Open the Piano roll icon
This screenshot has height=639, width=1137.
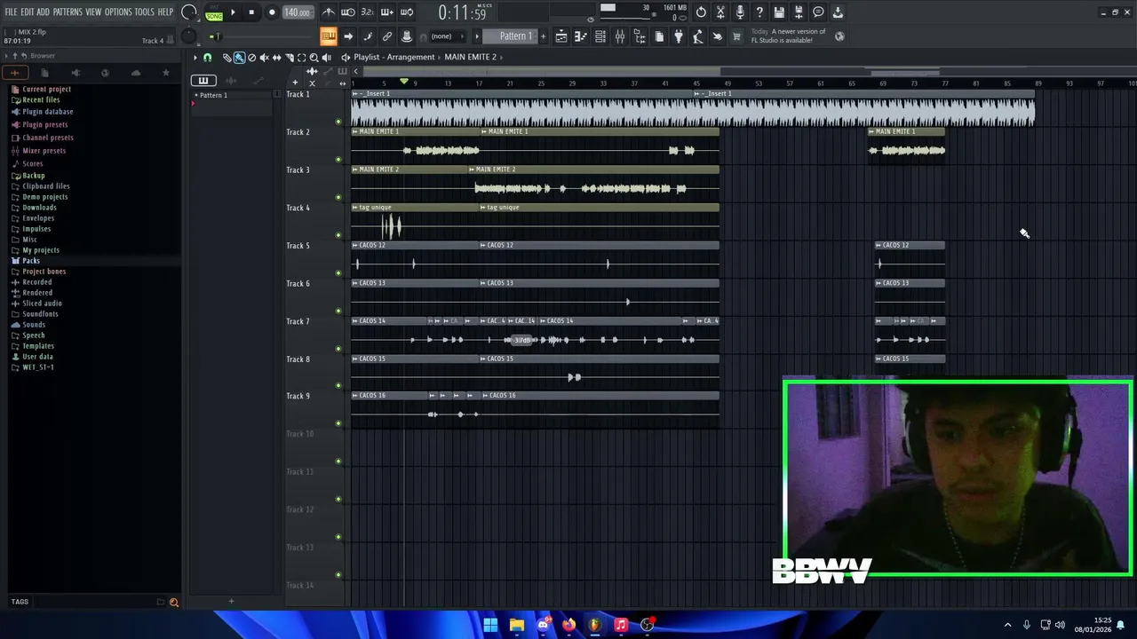[581, 36]
